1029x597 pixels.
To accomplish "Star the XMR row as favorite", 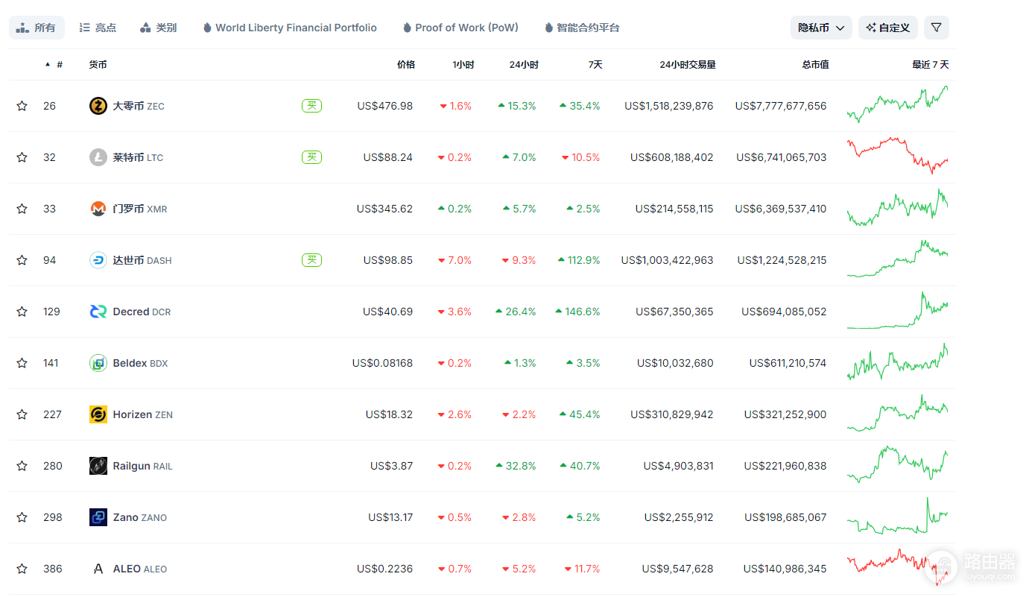I will (22, 209).
